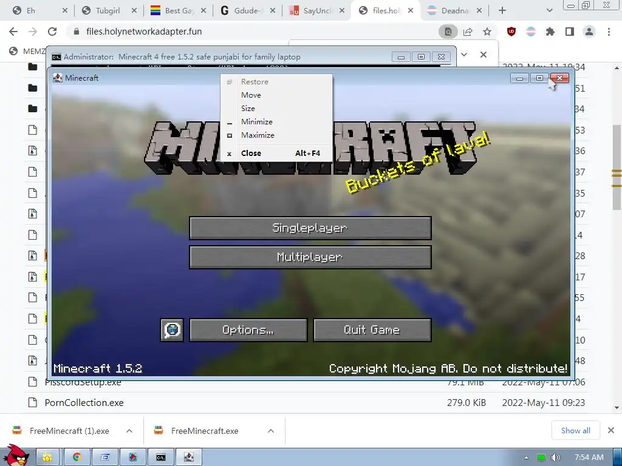Open Minecraft Options
The width and height of the screenshot is (622, 466).
248,329
